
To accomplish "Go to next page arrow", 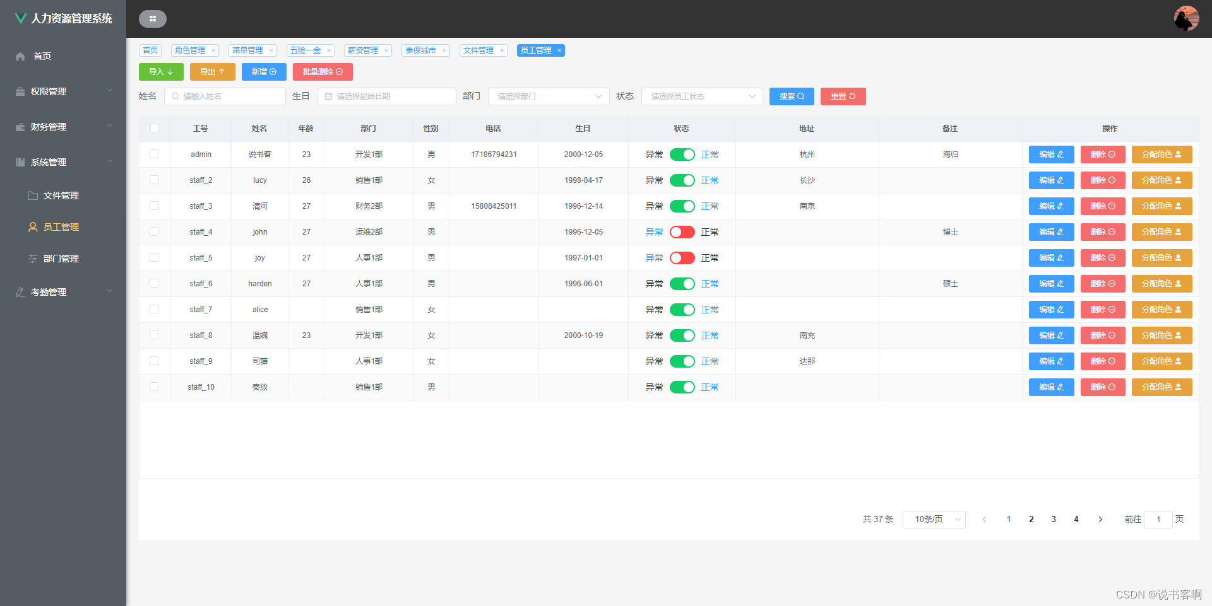I will pos(1100,520).
